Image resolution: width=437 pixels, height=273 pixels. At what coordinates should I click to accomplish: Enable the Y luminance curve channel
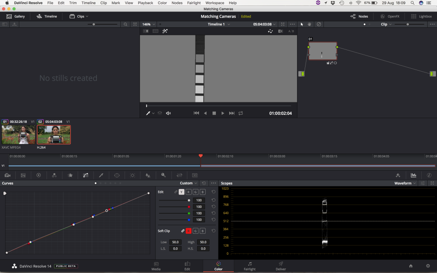[x=181, y=192]
